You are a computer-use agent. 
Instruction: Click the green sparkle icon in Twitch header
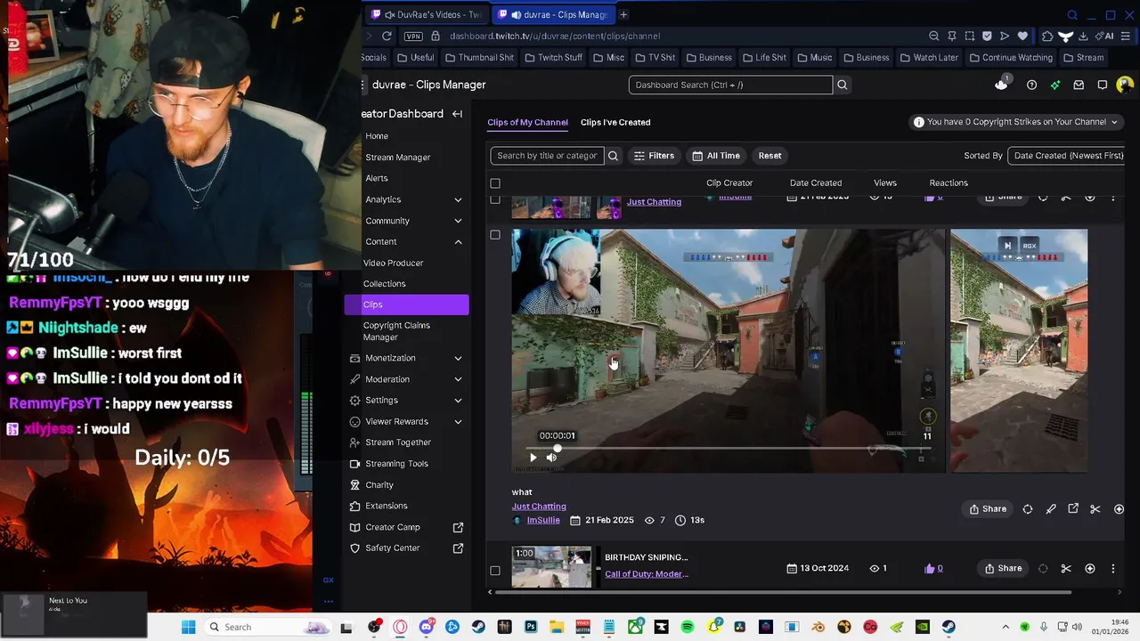[x=1055, y=85]
